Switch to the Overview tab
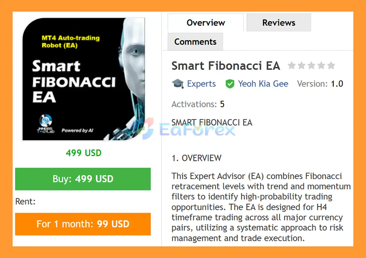Viewport: 366px width, 258px height. coord(206,23)
